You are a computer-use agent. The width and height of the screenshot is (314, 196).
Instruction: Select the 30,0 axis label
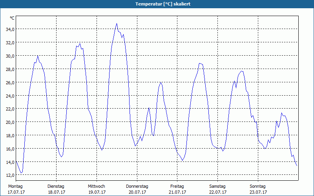point(10,56)
